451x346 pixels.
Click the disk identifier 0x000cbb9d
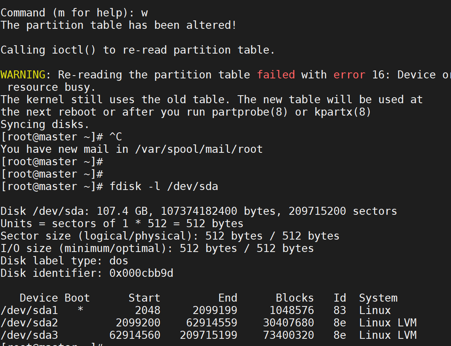[141, 273]
